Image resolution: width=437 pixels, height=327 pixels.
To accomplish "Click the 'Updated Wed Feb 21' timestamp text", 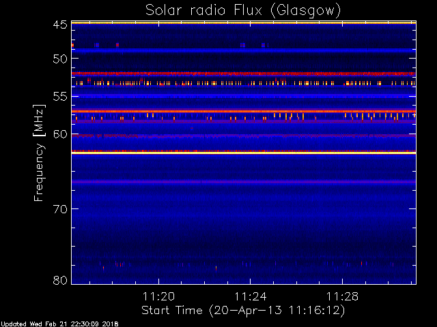I will 59,324.
